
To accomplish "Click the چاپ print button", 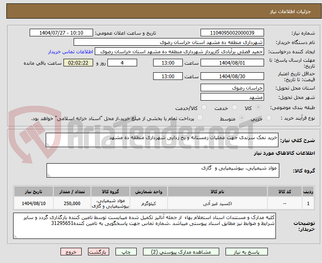I will click(x=126, y=252).
